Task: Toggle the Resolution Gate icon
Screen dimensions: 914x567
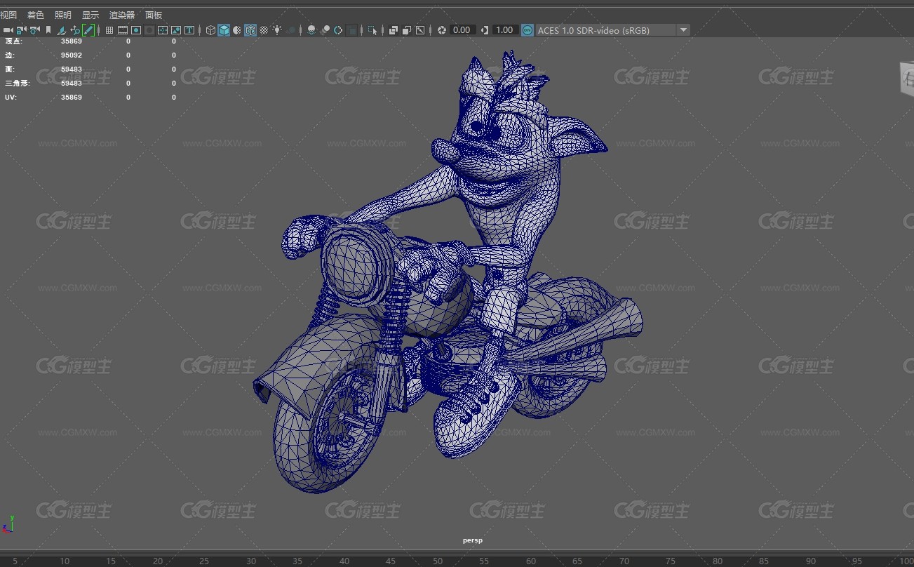Action: (x=136, y=30)
